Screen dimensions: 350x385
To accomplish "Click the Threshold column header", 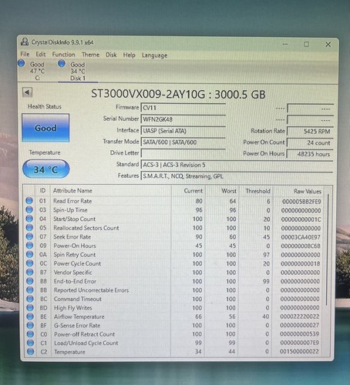I will point(255,191).
